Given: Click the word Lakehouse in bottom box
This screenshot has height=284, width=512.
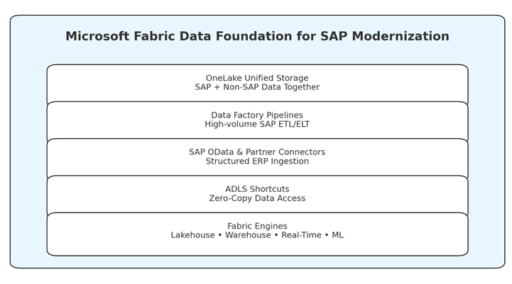Looking at the screenshot, I should pyautogui.click(x=194, y=235).
